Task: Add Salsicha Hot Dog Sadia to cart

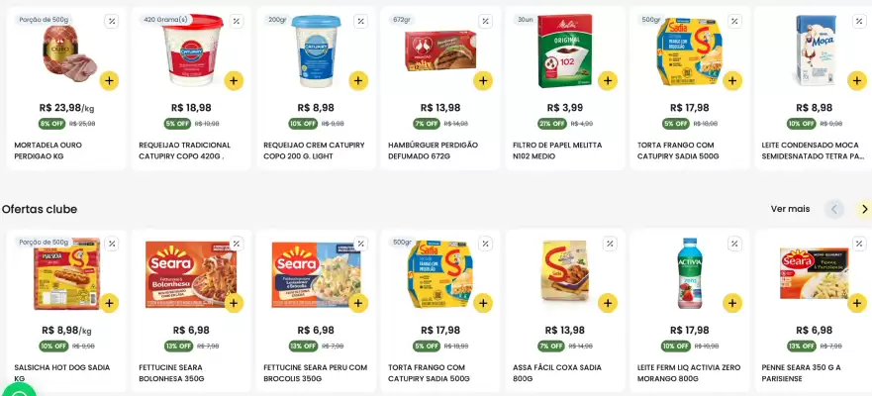Action: pos(109,303)
